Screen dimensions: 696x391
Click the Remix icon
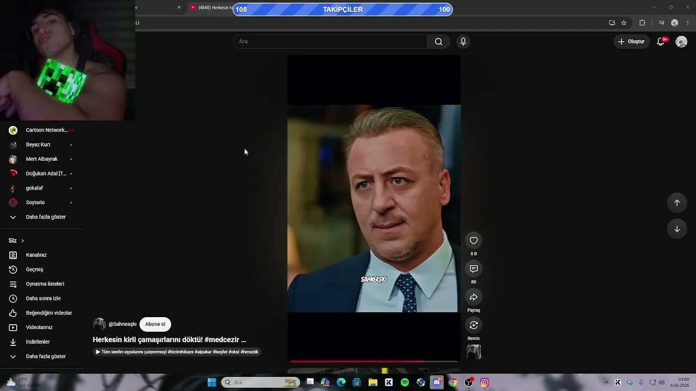(x=474, y=325)
